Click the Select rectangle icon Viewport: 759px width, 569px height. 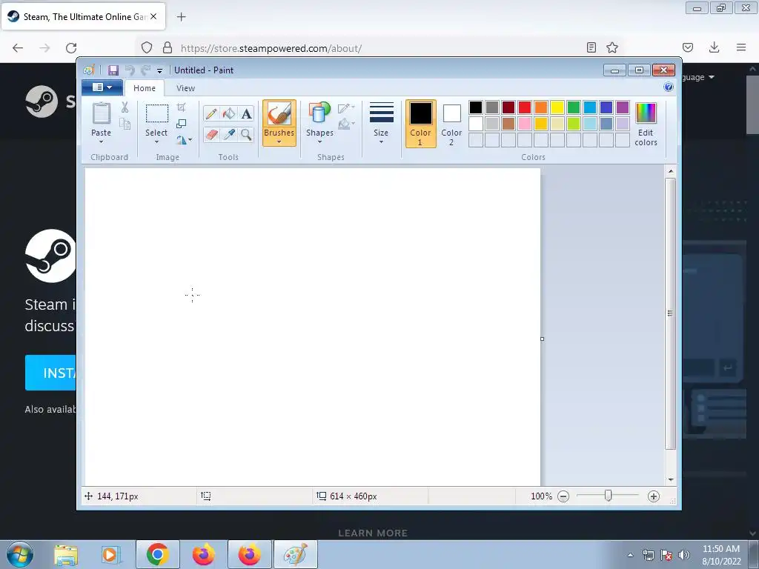pos(157,114)
